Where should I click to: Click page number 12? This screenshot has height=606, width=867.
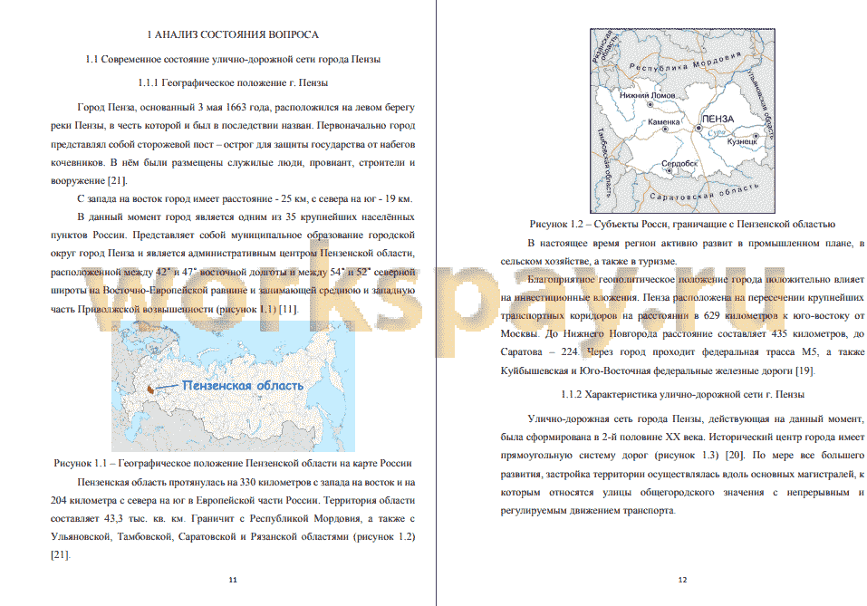click(x=682, y=580)
